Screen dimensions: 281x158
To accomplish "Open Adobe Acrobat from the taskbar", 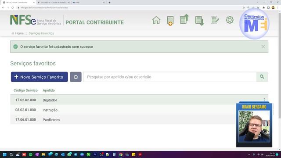I will pos(140,154).
